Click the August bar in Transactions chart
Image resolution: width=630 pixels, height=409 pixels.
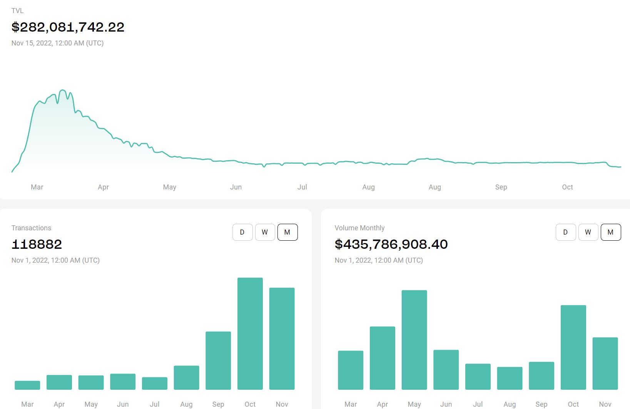[186, 377]
